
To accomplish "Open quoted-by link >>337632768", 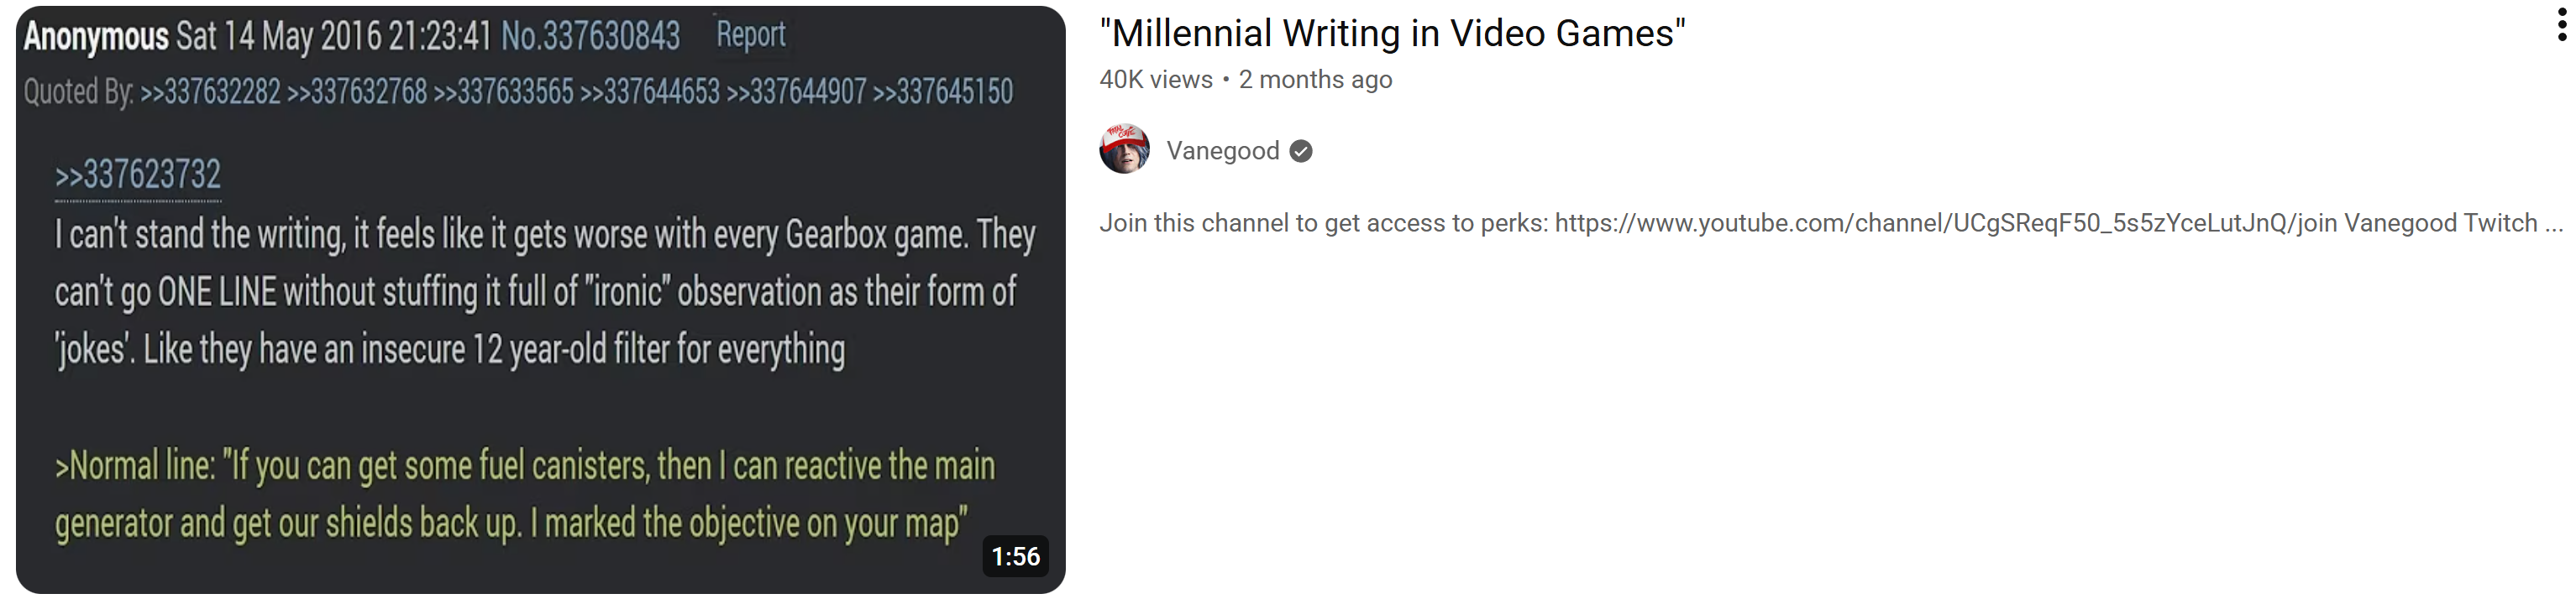I will tap(357, 91).
